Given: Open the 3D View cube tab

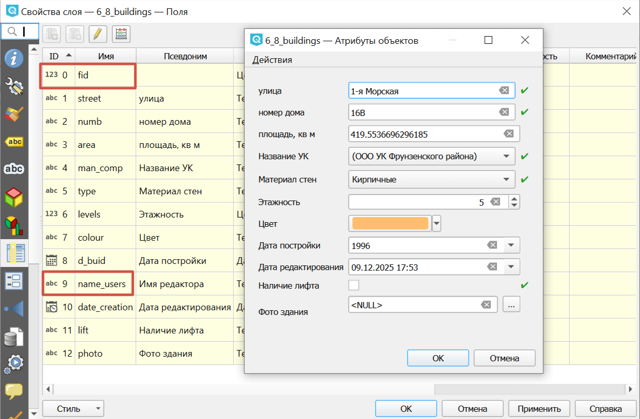Looking at the screenshot, I should pos(14,197).
